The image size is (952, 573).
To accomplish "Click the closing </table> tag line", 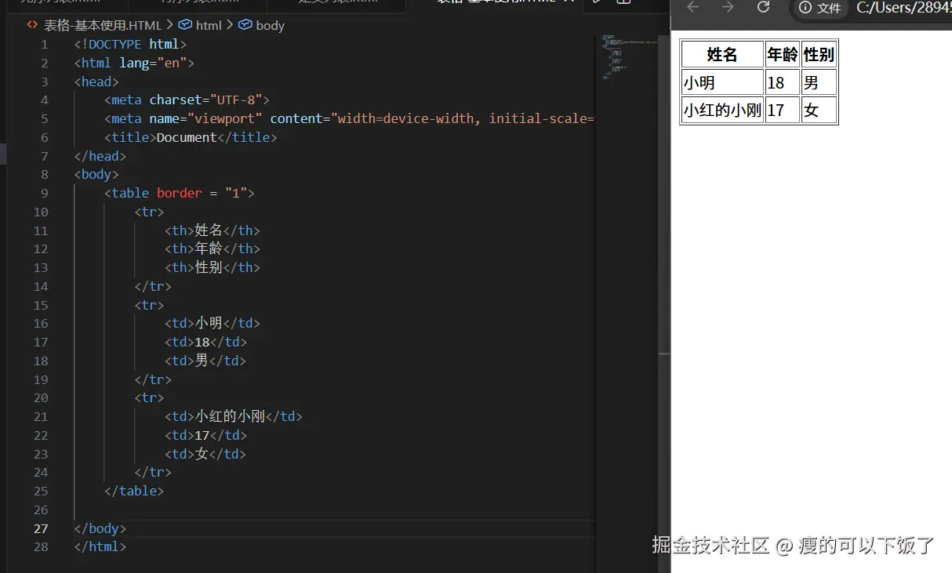I will click(x=134, y=491).
